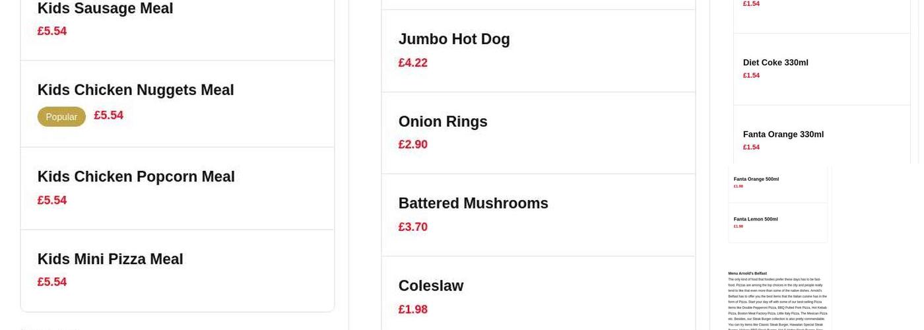Click the Popular badge
924x330 pixels.
(61, 117)
